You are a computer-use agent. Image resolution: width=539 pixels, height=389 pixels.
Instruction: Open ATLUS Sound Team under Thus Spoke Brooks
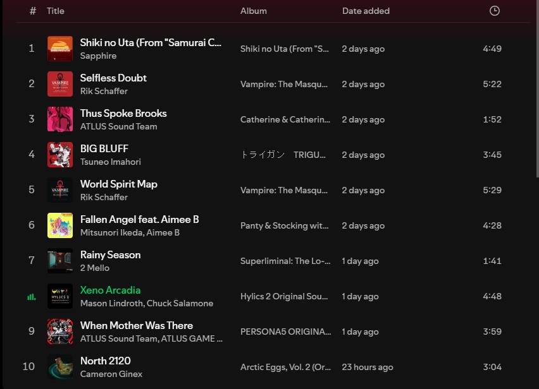[118, 126]
